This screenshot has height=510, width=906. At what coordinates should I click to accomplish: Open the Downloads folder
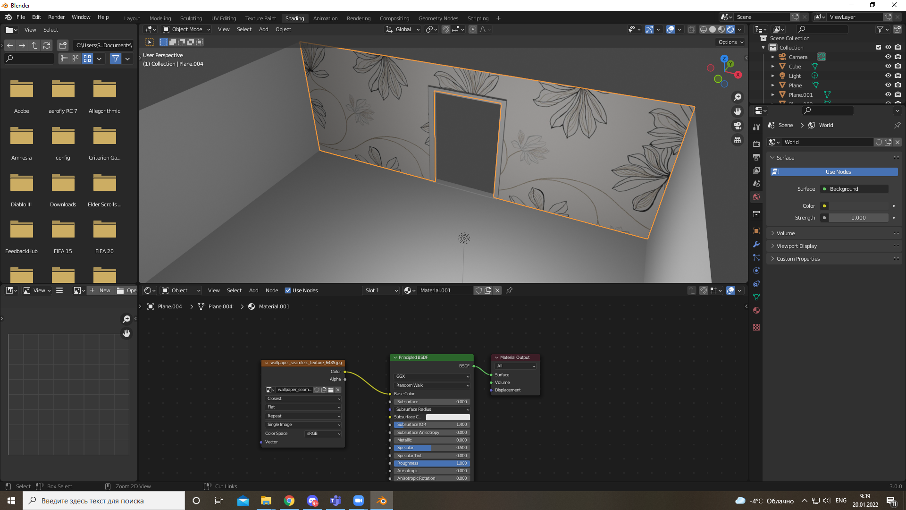coord(63,189)
